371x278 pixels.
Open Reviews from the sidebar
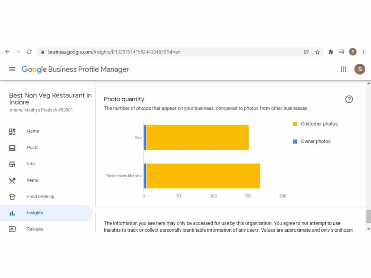35,229
